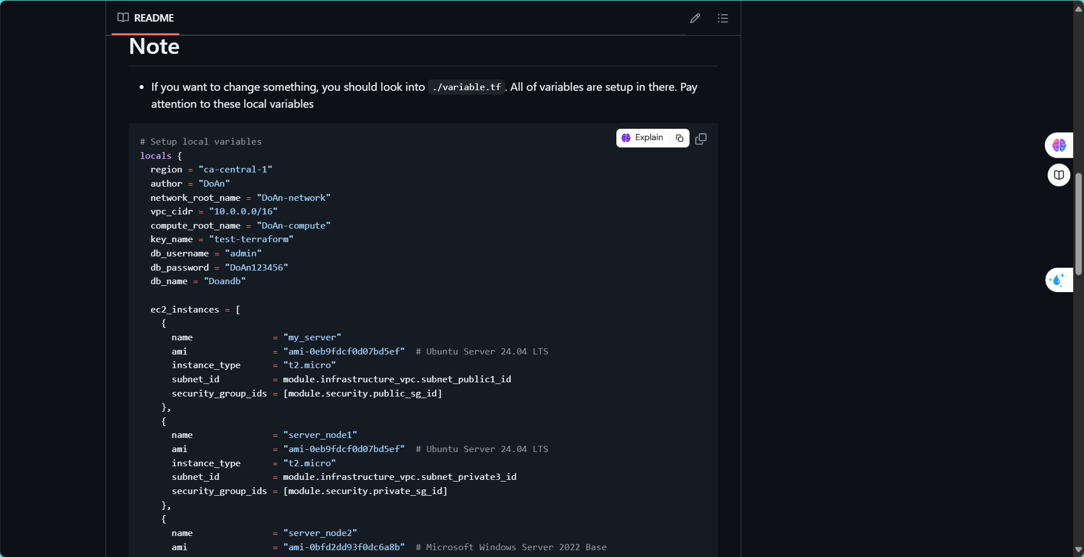1084x557 pixels.
Task: Click the subnet_private3_id module reference
Action: tap(400, 476)
